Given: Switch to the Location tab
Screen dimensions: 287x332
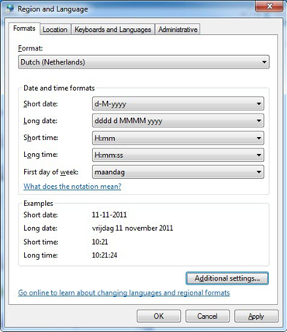Looking at the screenshot, I should pos(55,30).
